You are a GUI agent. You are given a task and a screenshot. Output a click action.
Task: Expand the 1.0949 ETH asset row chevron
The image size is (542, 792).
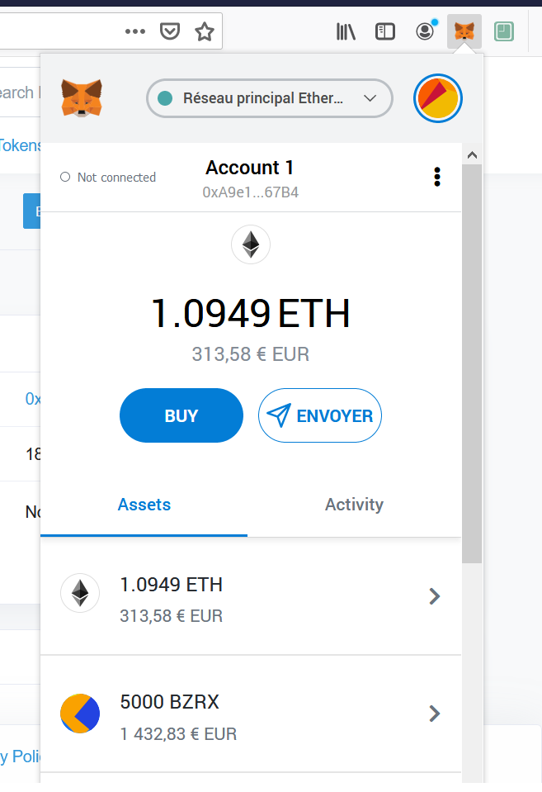(435, 596)
